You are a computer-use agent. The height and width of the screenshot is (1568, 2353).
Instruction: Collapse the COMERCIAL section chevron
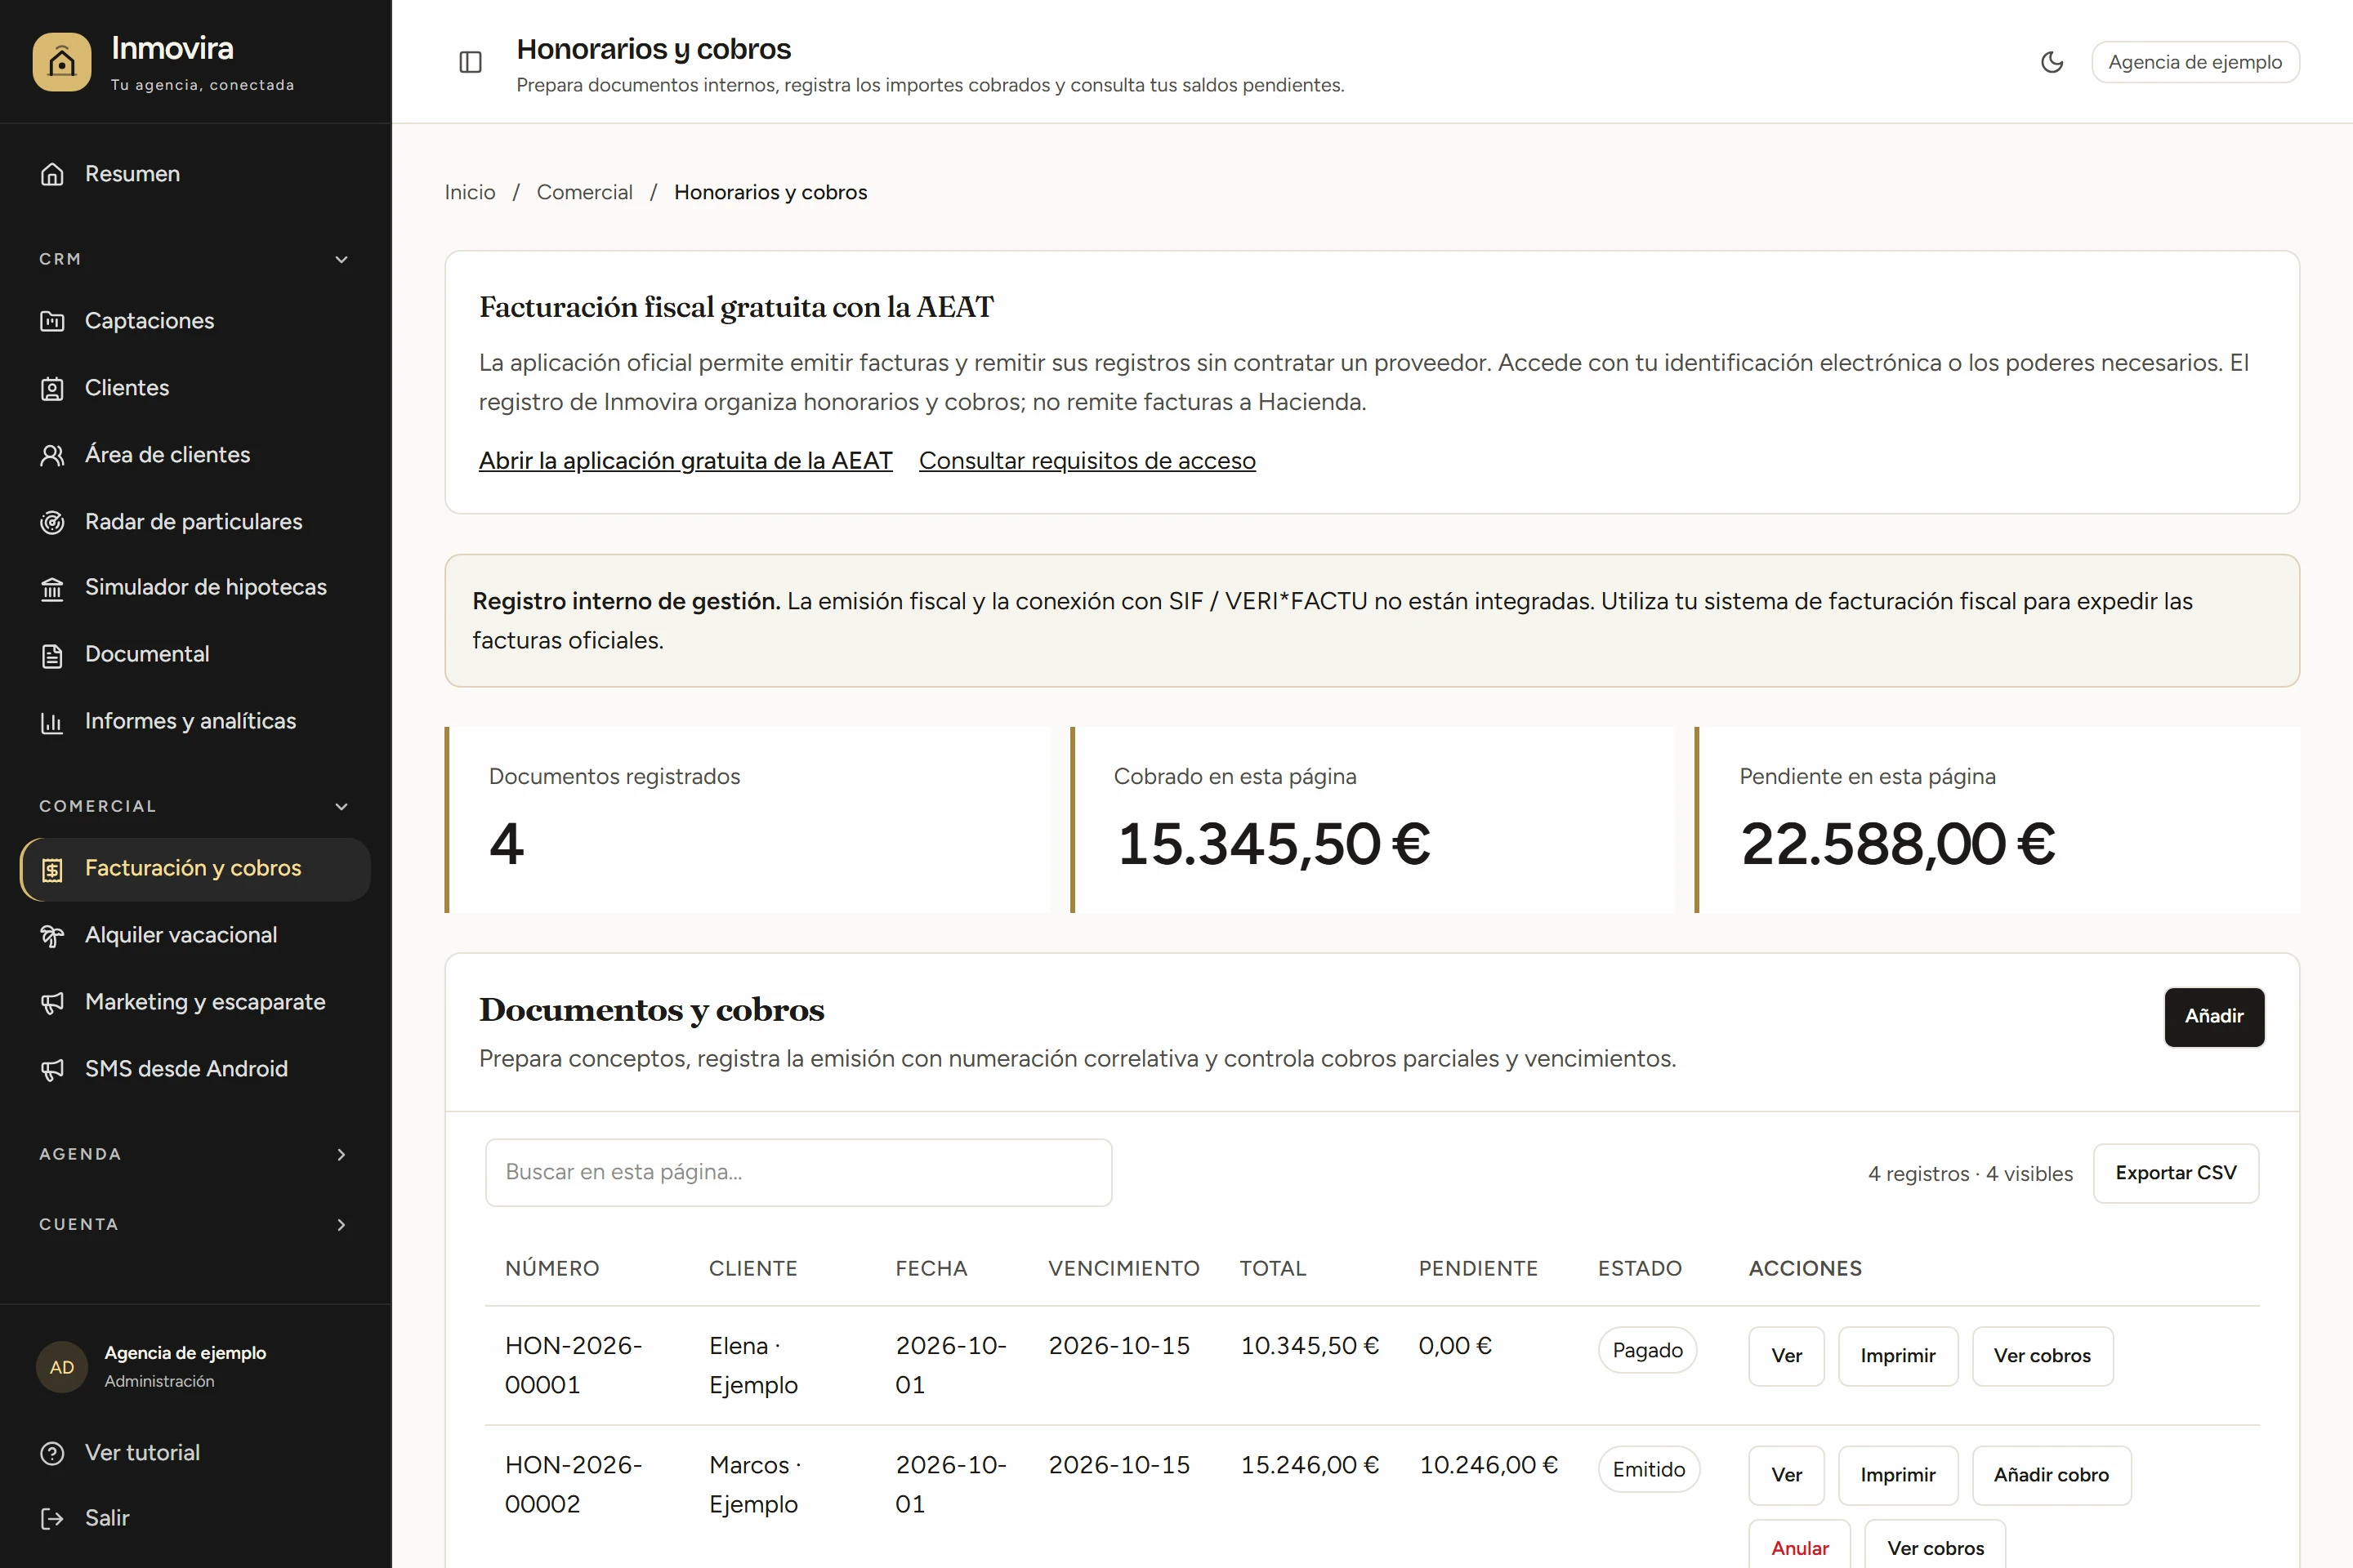pyautogui.click(x=342, y=806)
